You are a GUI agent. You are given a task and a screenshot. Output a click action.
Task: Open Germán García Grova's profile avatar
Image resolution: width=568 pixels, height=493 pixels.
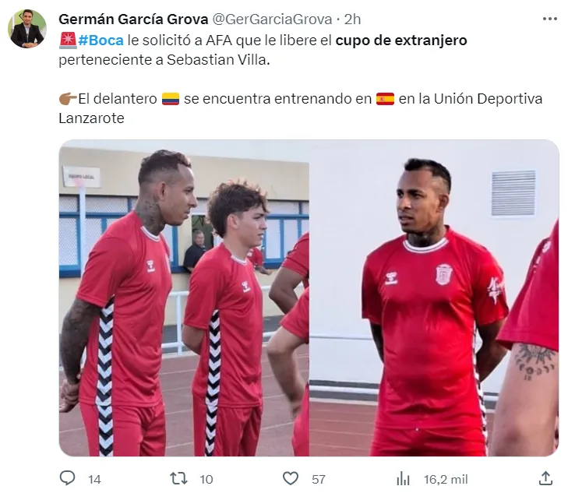(x=27, y=29)
